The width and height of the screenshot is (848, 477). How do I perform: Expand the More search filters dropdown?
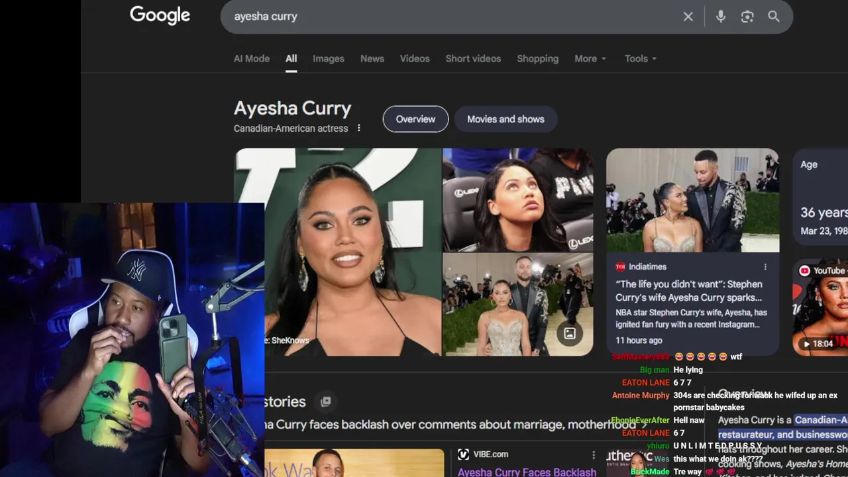pos(590,58)
